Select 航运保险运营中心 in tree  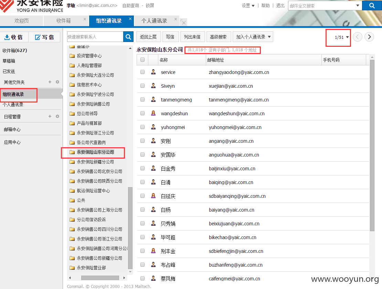93,191
